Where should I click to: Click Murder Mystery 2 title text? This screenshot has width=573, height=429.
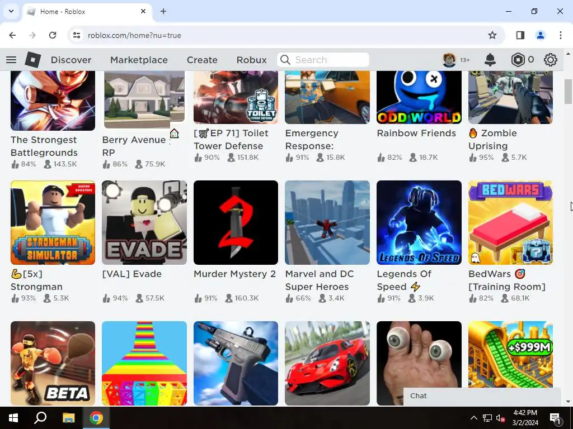(x=234, y=274)
